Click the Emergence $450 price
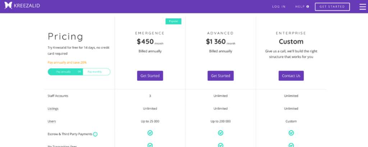 [x=145, y=42]
